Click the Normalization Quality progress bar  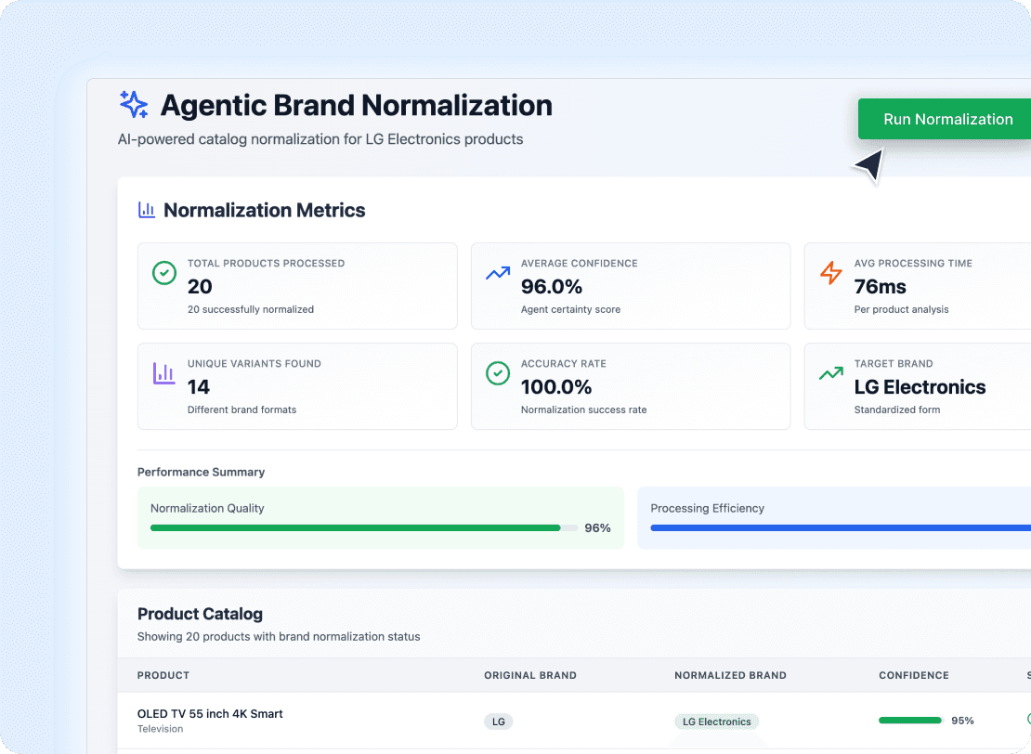(363, 527)
